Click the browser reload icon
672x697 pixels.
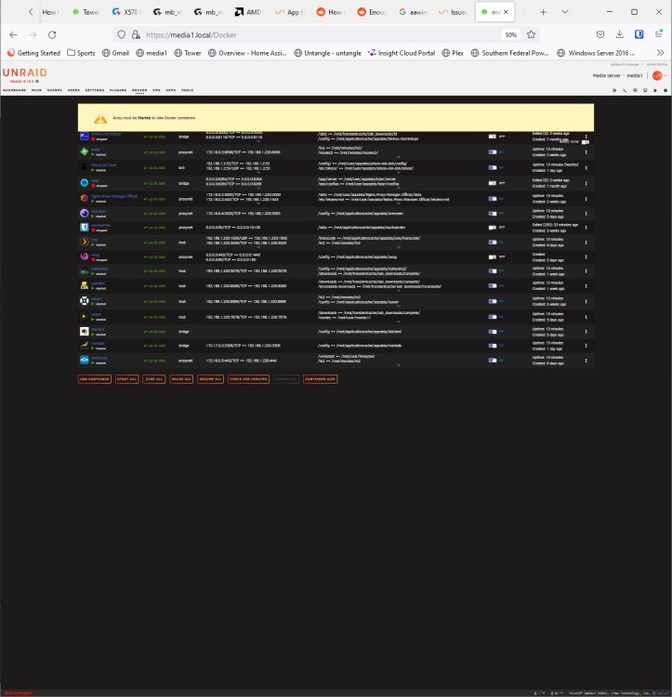tap(52, 34)
